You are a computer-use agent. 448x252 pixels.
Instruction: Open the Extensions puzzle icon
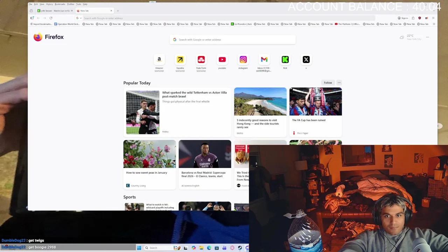pyautogui.click(x=413, y=18)
